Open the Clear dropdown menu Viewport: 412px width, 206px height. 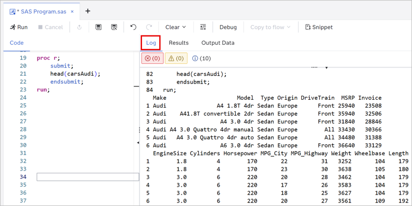click(175, 27)
